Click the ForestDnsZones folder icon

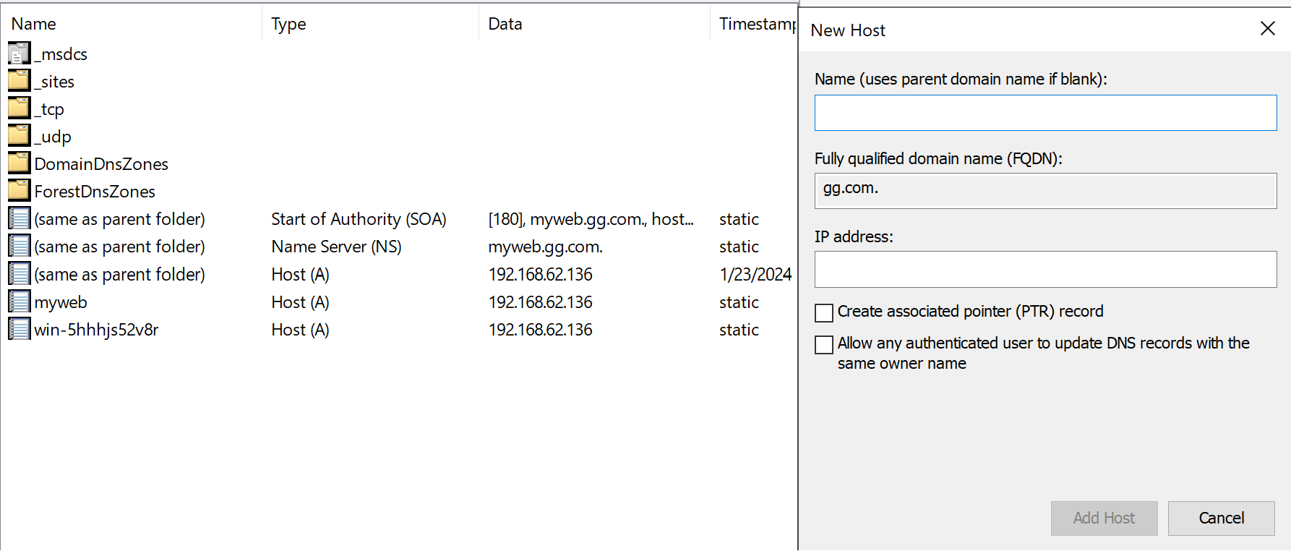click(20, 191)
